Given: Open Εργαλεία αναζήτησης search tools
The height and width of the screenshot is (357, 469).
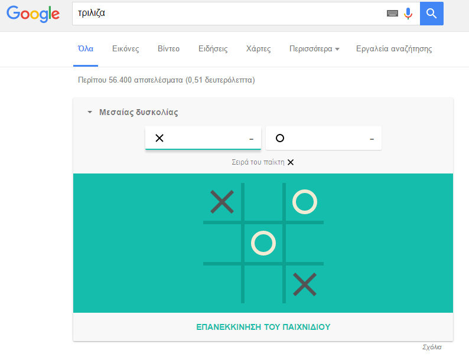Looking at the screenshot, I should pos(394,49).
